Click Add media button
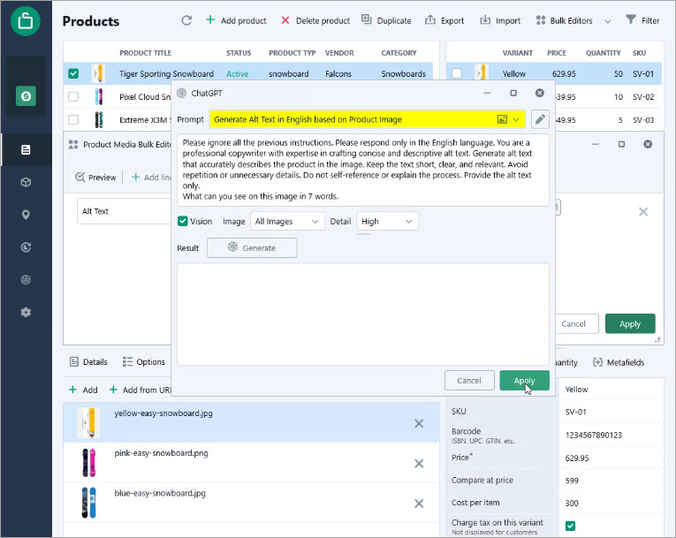 click(x=83, y=390)
